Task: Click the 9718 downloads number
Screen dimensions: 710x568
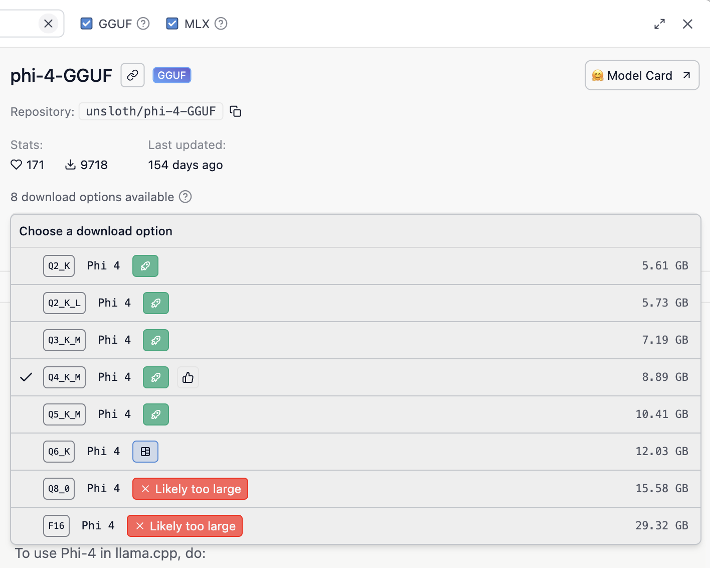Action: (94, 165)
